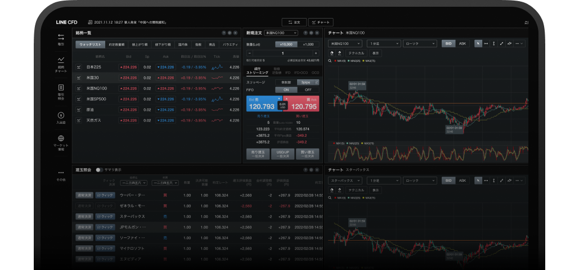
Task: Open 売買 filter dropdown in 建玉照会
Action: pos(165,183)
